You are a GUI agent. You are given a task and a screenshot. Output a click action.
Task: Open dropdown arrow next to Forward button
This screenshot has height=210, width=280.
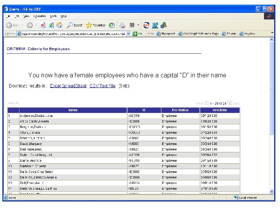pos(36,25)
